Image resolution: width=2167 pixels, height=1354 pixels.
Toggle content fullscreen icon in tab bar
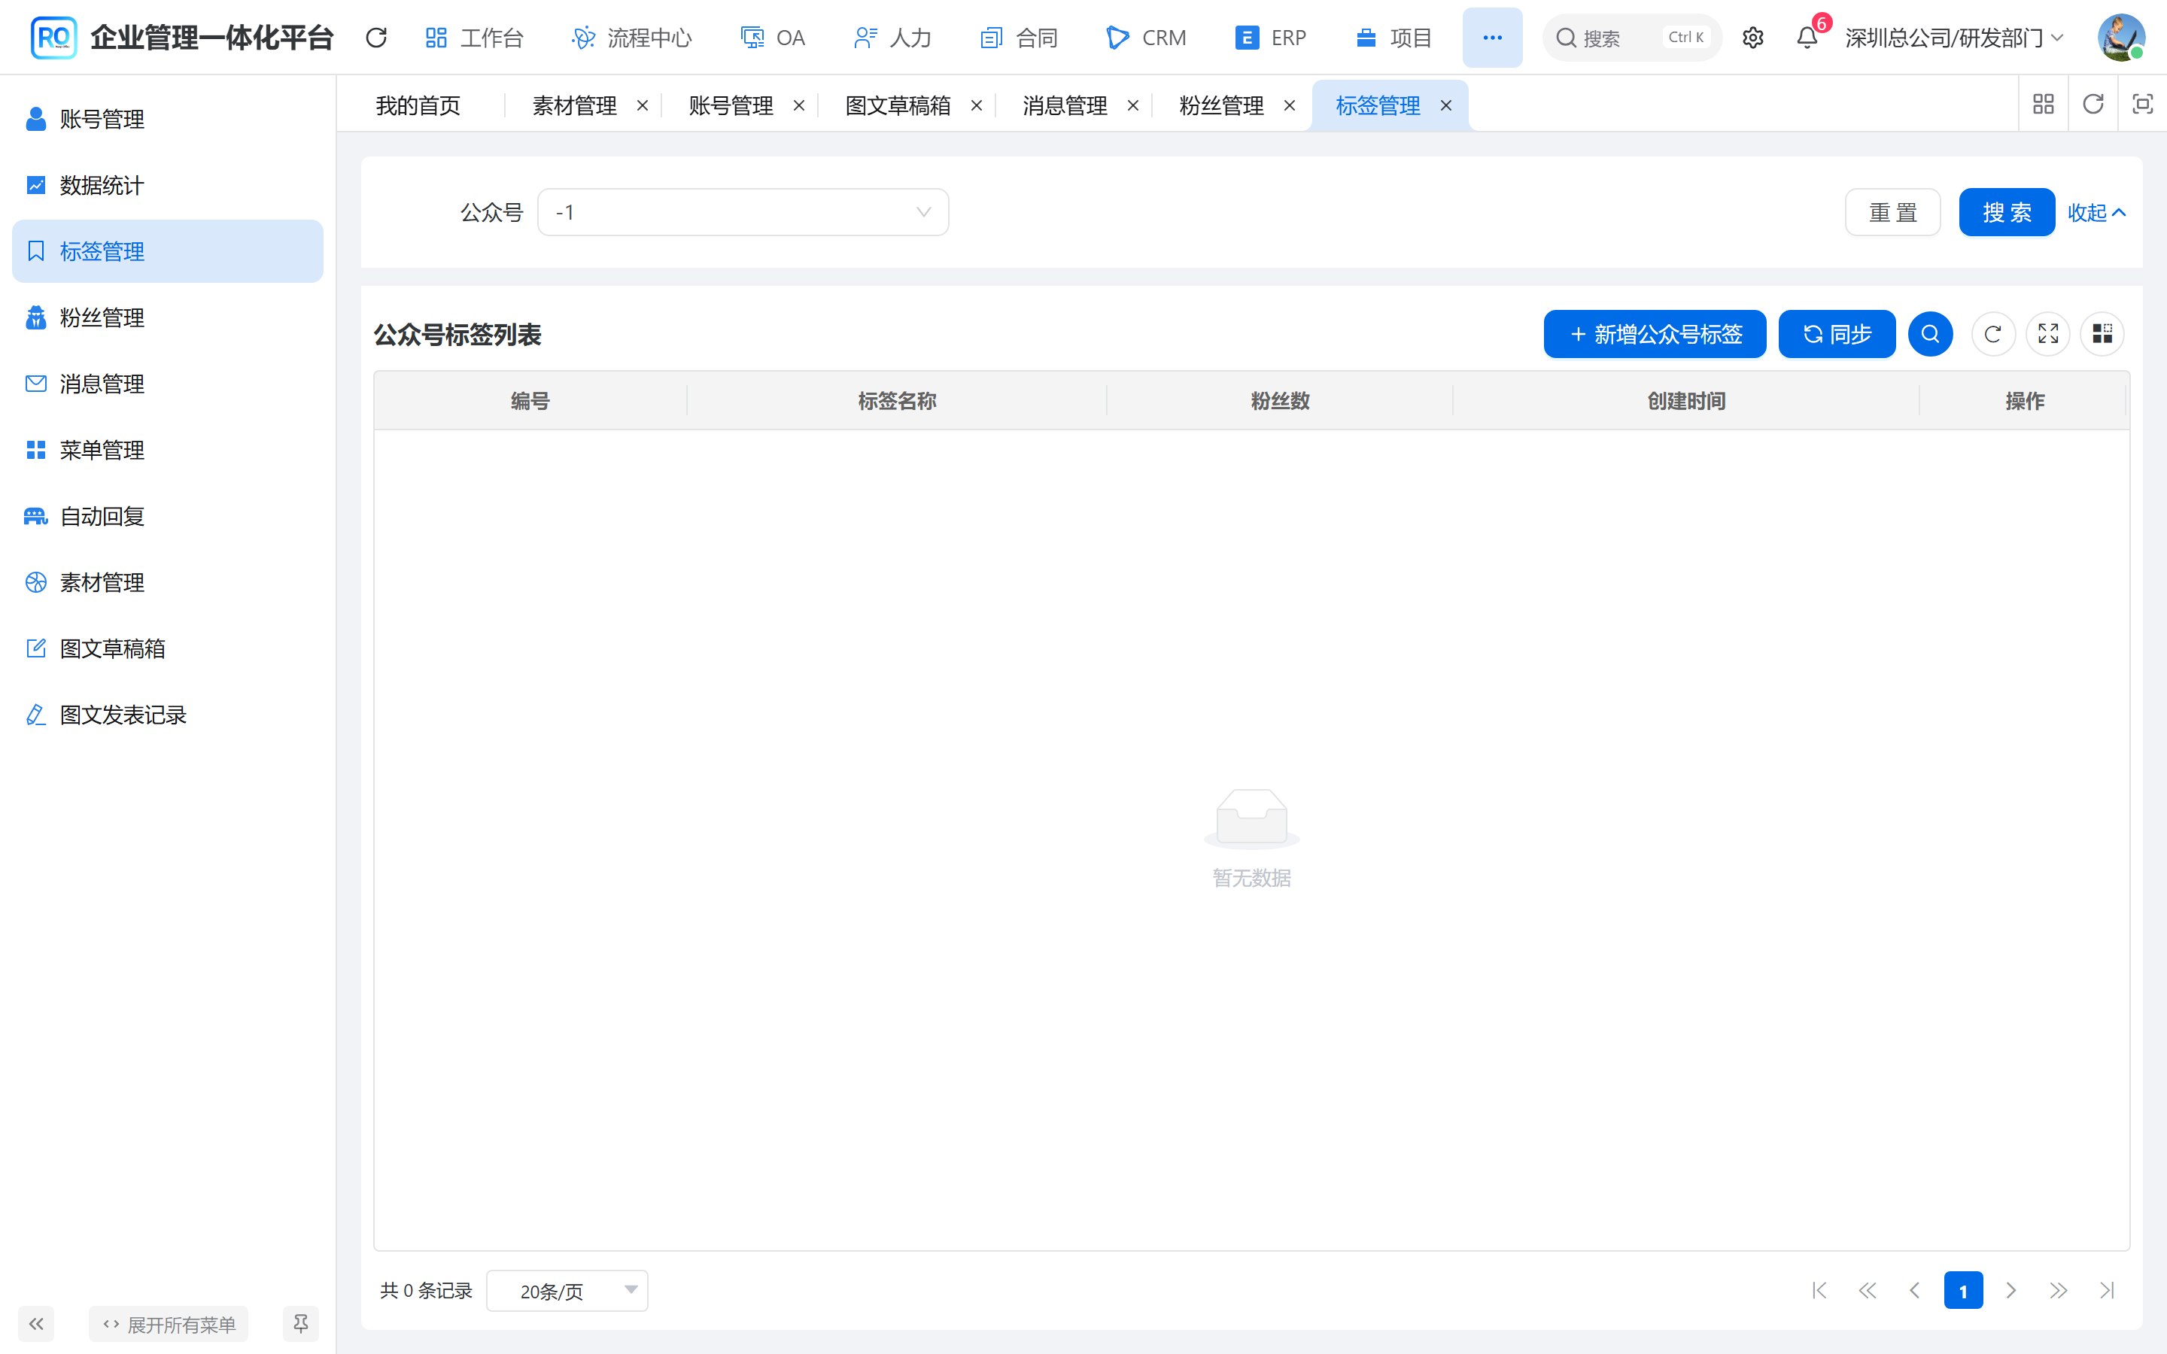2142,105
